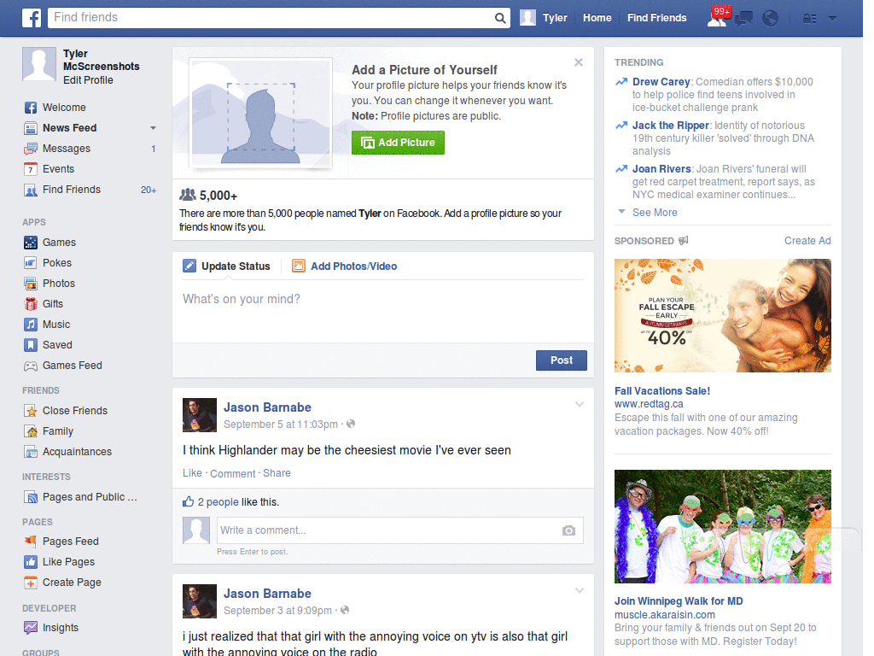
Task: Click the Create Page plus icon
Action: coord(31,583)
